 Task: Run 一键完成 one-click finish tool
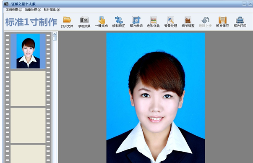pyautogui.click(x=102, y=22)
